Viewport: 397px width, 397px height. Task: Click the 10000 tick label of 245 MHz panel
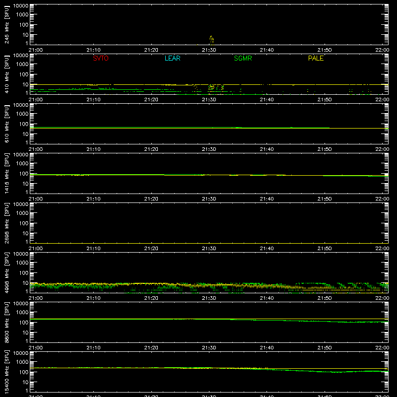pos(21,6)
